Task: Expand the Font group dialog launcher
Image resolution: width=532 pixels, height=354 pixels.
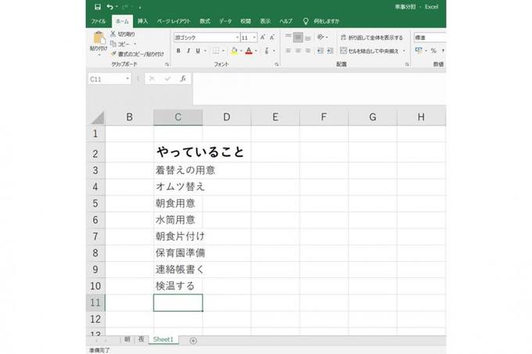Action: (x=276, y=64)
